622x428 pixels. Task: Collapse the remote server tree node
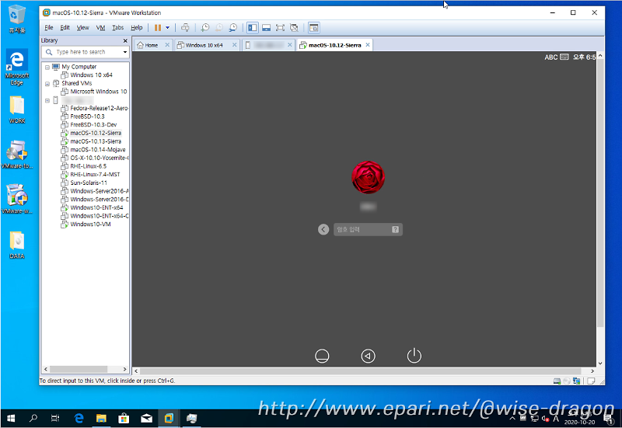pyautogui.click(x=47, y=100)
